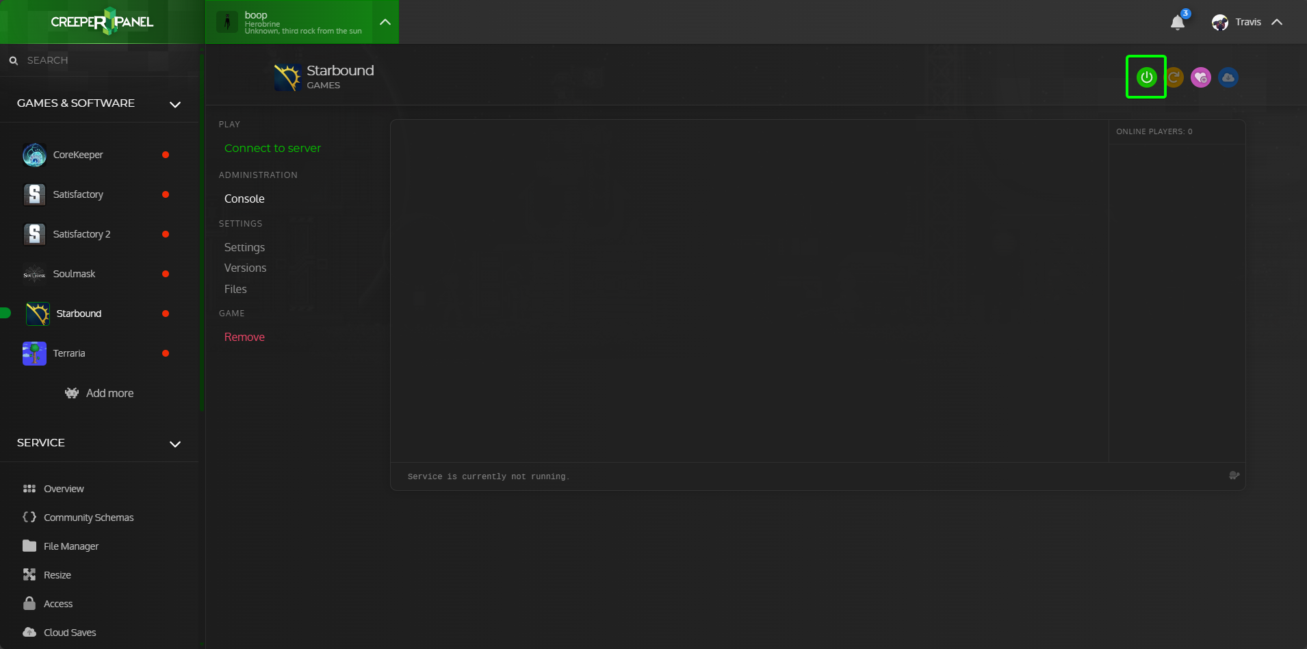Open the Travis account menu chevron
The width and height of the screenshot is (1307, 649).
tap(1277, 22)
